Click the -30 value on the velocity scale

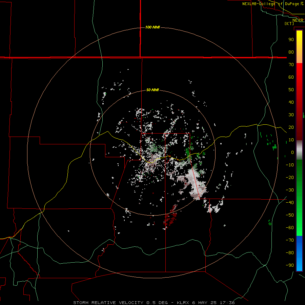[x=290, y=190]
